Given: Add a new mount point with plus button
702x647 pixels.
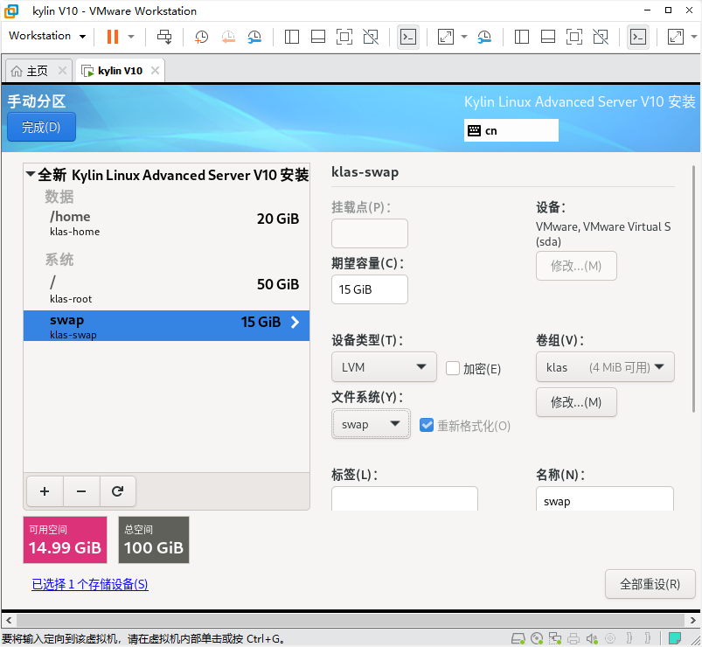Looking at the screenshot, I should pyautogui.click(x=45, y=491).
